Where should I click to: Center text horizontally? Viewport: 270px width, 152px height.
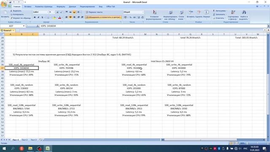point(70,17)
